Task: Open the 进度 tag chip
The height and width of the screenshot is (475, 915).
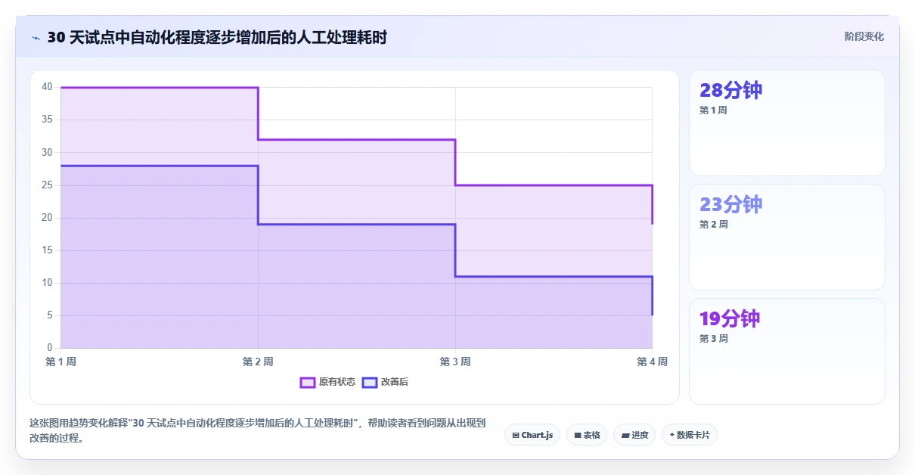Action: coord(634,435)
